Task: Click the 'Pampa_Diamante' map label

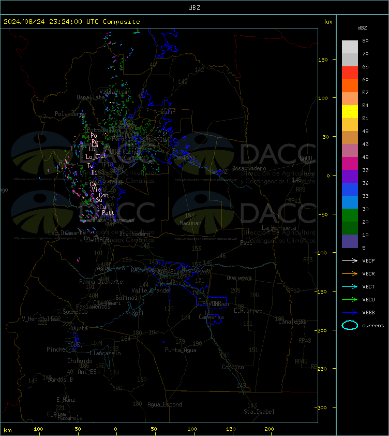Action: click(x=101, y=282)
